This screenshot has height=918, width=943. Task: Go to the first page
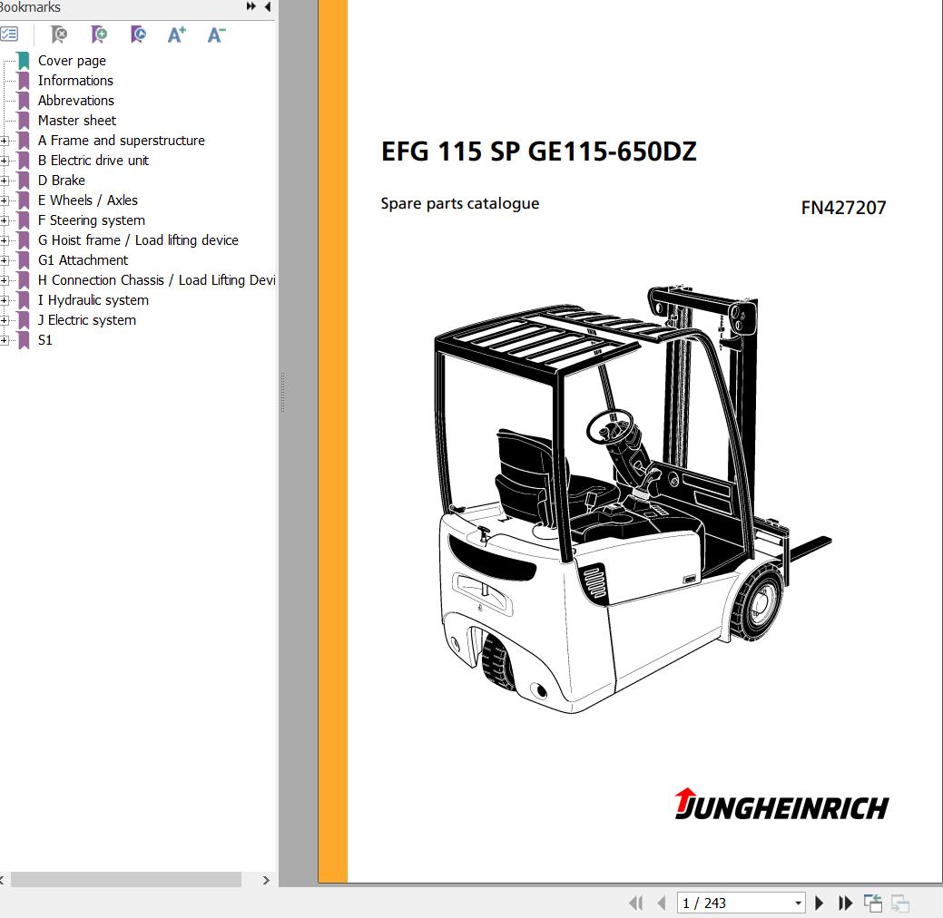tap(635, 903)
